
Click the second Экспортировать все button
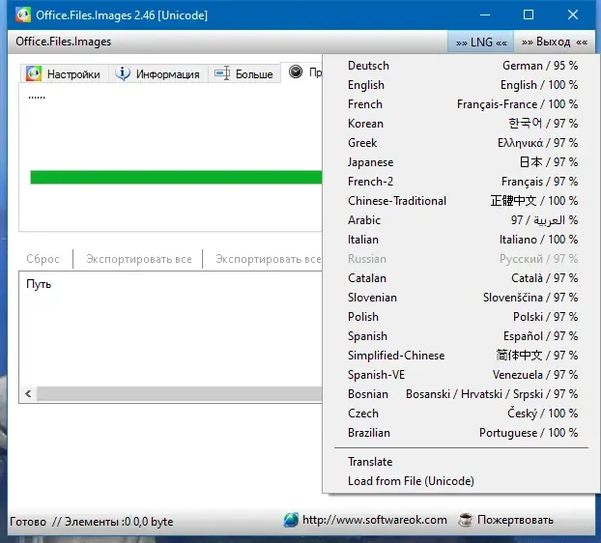pyautogui.click(x=269, y=259)
